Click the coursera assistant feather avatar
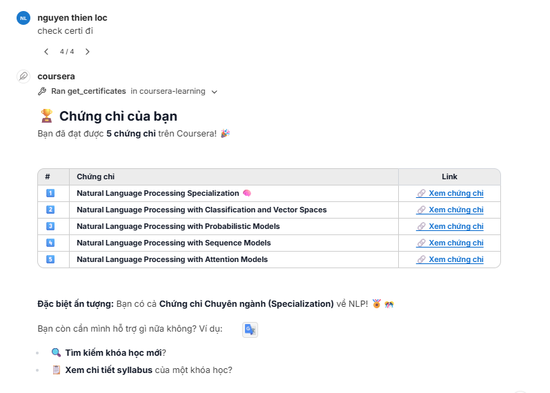Viewport: 550px width, 393px height. [x=23, y=76]
